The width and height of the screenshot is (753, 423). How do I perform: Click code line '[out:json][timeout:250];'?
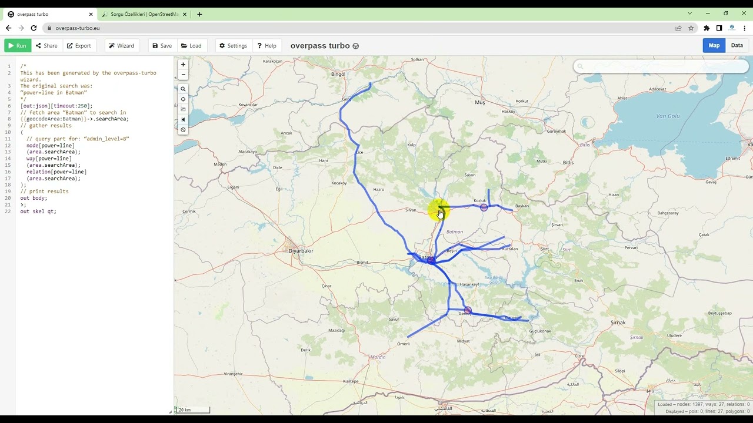pos(56,106)
